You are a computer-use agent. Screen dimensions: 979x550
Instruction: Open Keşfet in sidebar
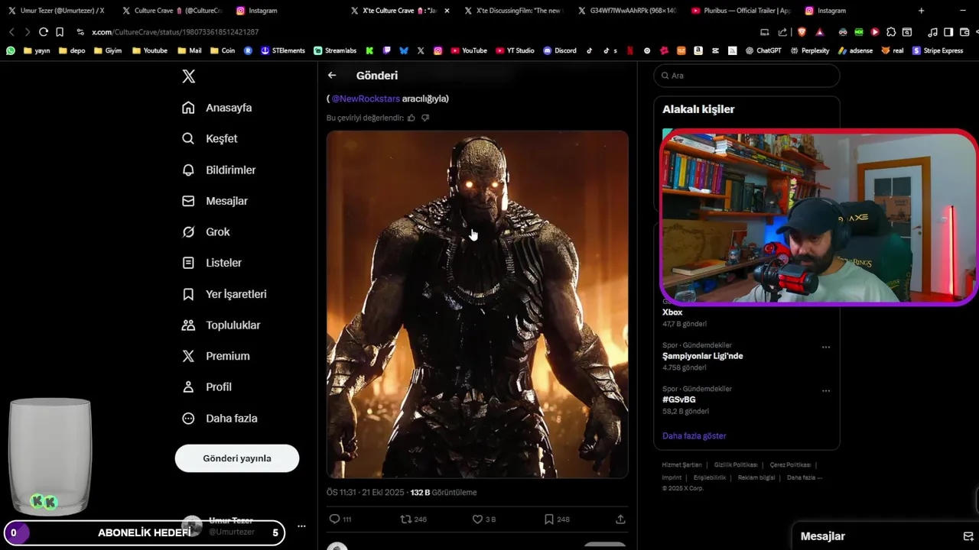[210, 138]
